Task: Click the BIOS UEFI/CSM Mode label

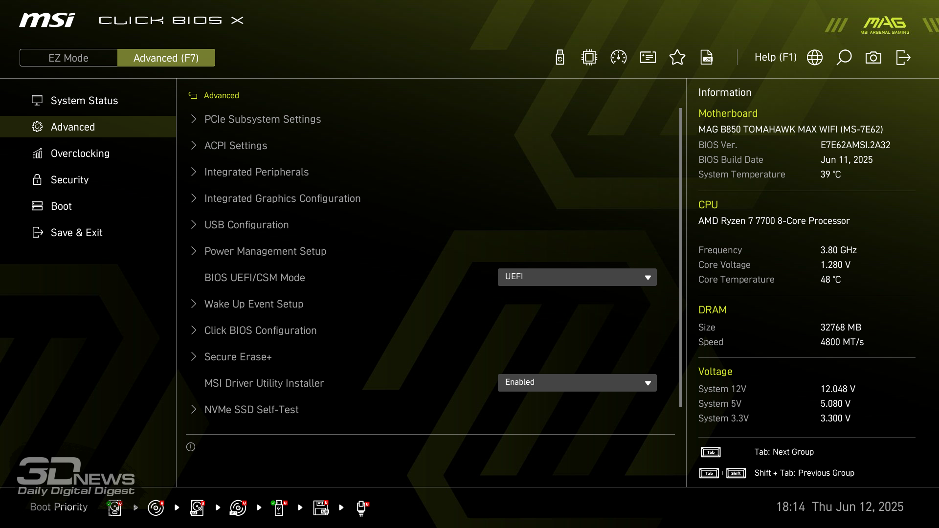Action: (x=254, y=277)
